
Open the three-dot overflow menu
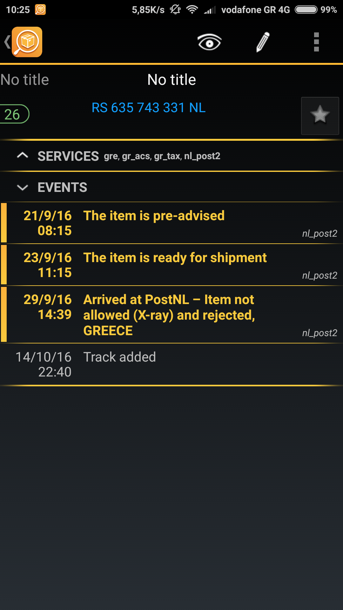pos(316,42)
